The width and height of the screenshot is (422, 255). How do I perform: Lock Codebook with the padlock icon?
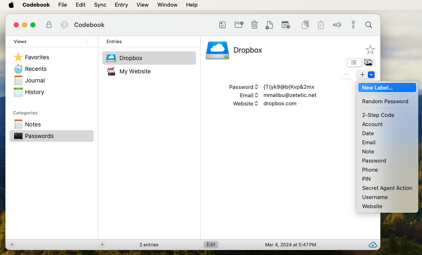(49, 24)
